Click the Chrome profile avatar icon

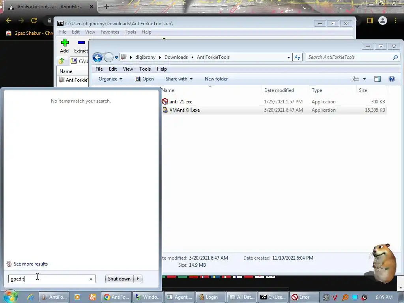(x=383, y=21)
